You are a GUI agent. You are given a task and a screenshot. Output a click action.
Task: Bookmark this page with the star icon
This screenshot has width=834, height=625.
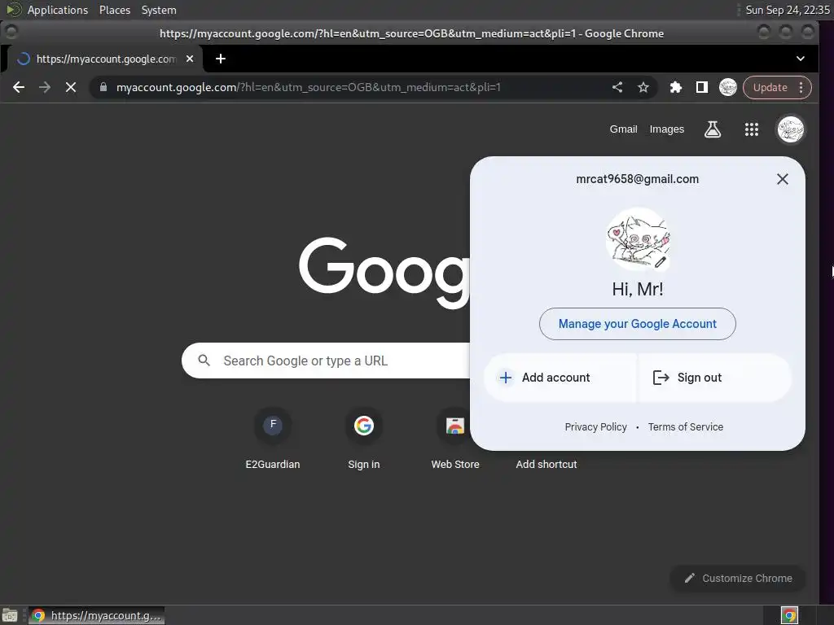click(643, 87)
